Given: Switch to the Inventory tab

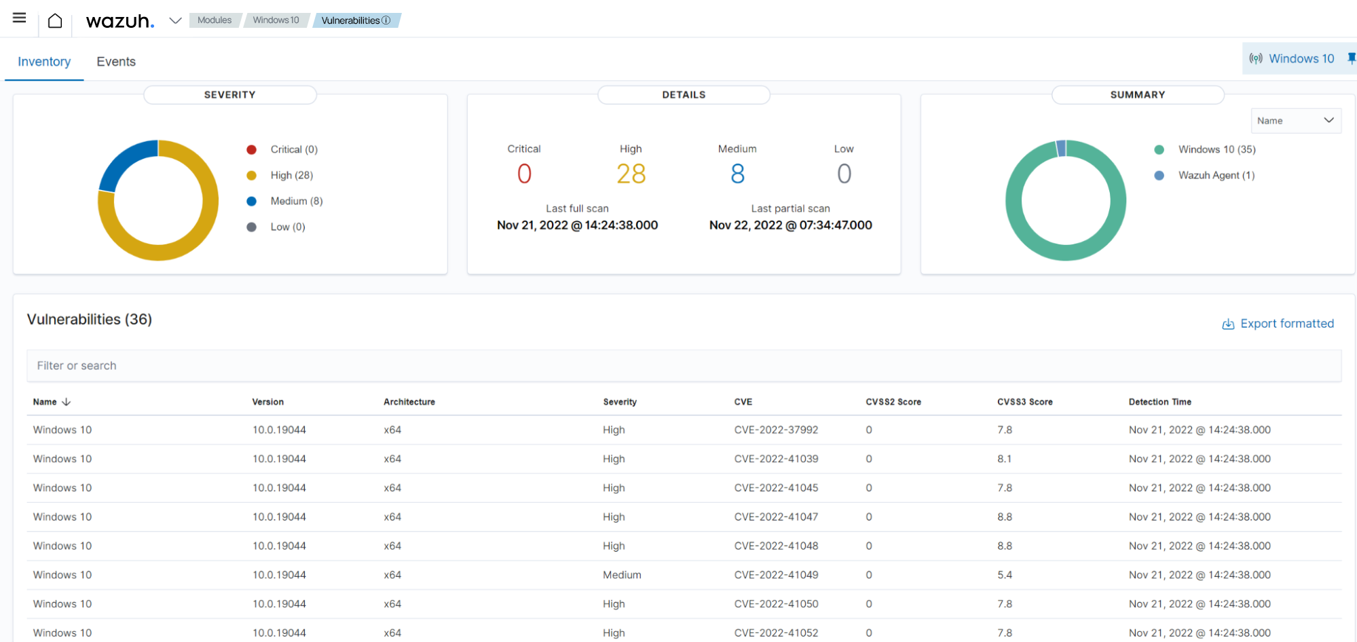Looking at the screenshot, I should (44, 62).
